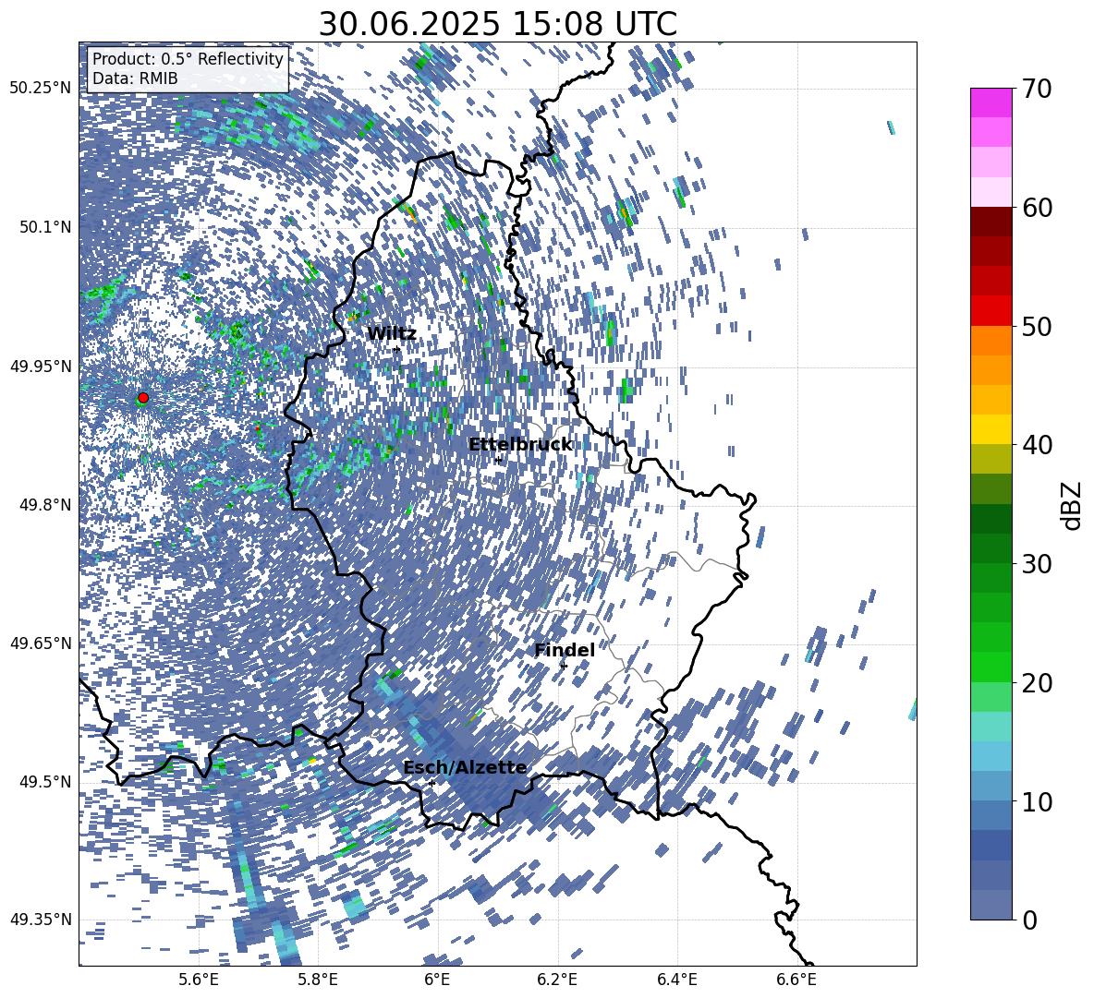Click the Esch/Alzette location cross marker
The image size is (1094, 998).
pos(432,783)
